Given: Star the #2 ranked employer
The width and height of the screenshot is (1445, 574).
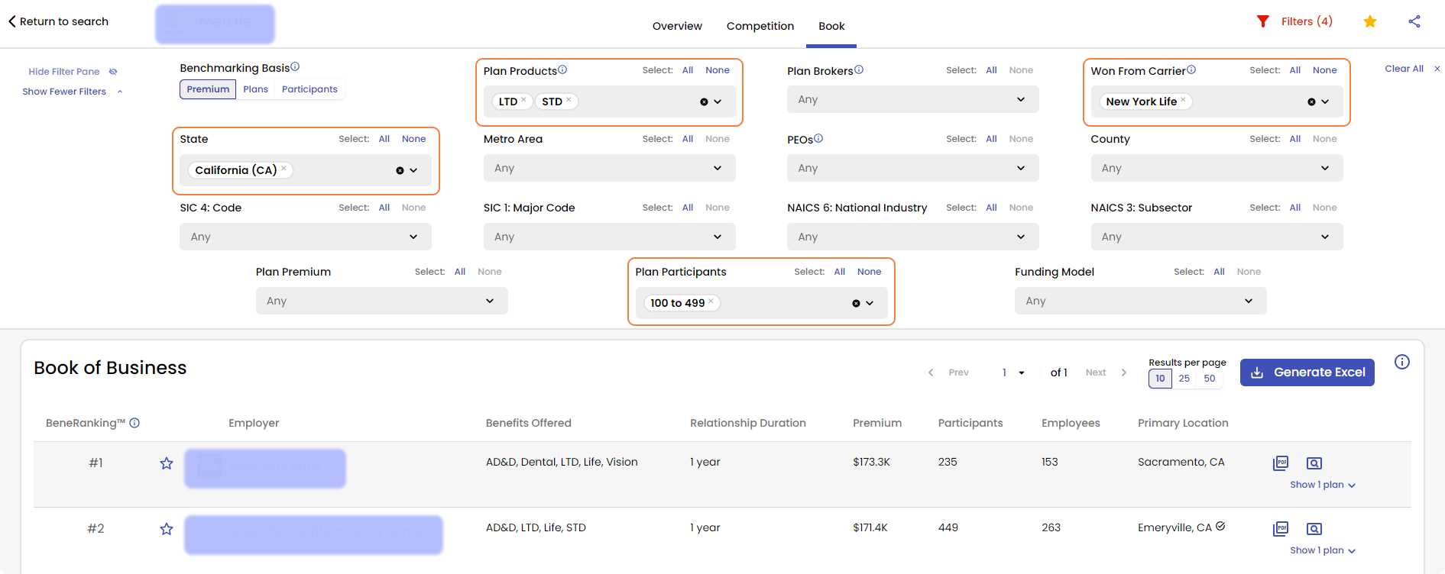Looking at the screenshot, I should click(167, 529).
